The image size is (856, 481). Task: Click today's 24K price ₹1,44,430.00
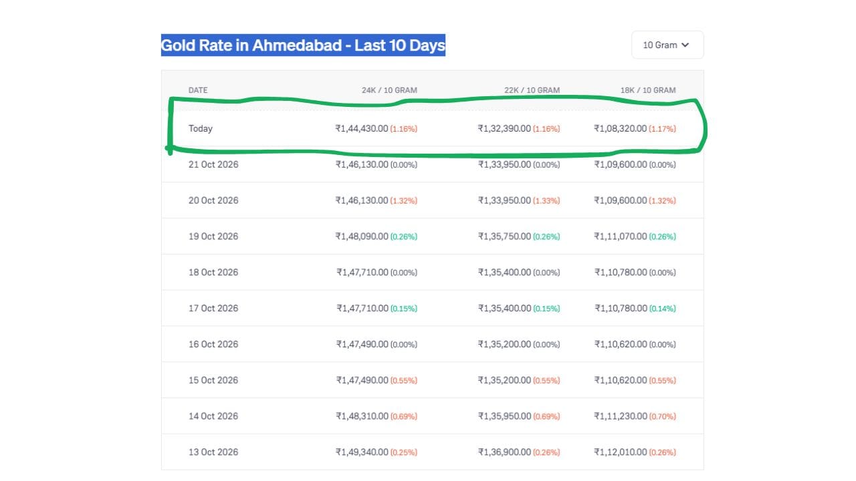pos(362,128)
